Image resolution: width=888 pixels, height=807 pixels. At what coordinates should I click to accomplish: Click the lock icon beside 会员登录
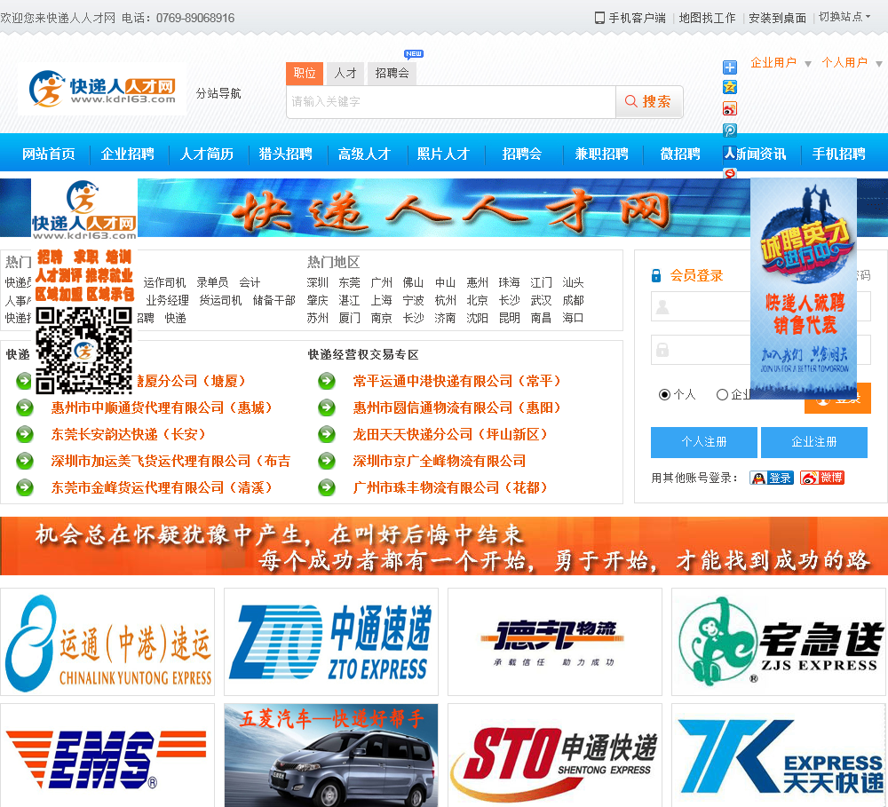coord(656,276)
